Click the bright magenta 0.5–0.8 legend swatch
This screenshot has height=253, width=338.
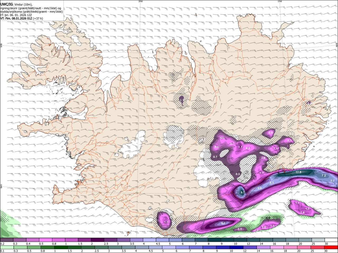point(45,240)
